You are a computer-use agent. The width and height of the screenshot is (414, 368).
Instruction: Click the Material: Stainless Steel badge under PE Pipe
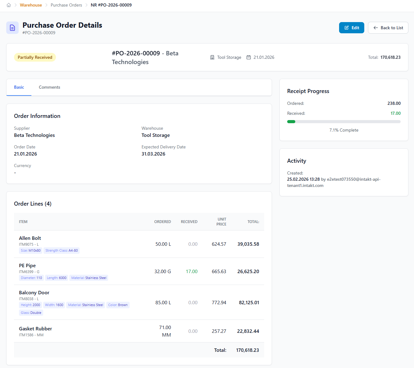[89, 278]
